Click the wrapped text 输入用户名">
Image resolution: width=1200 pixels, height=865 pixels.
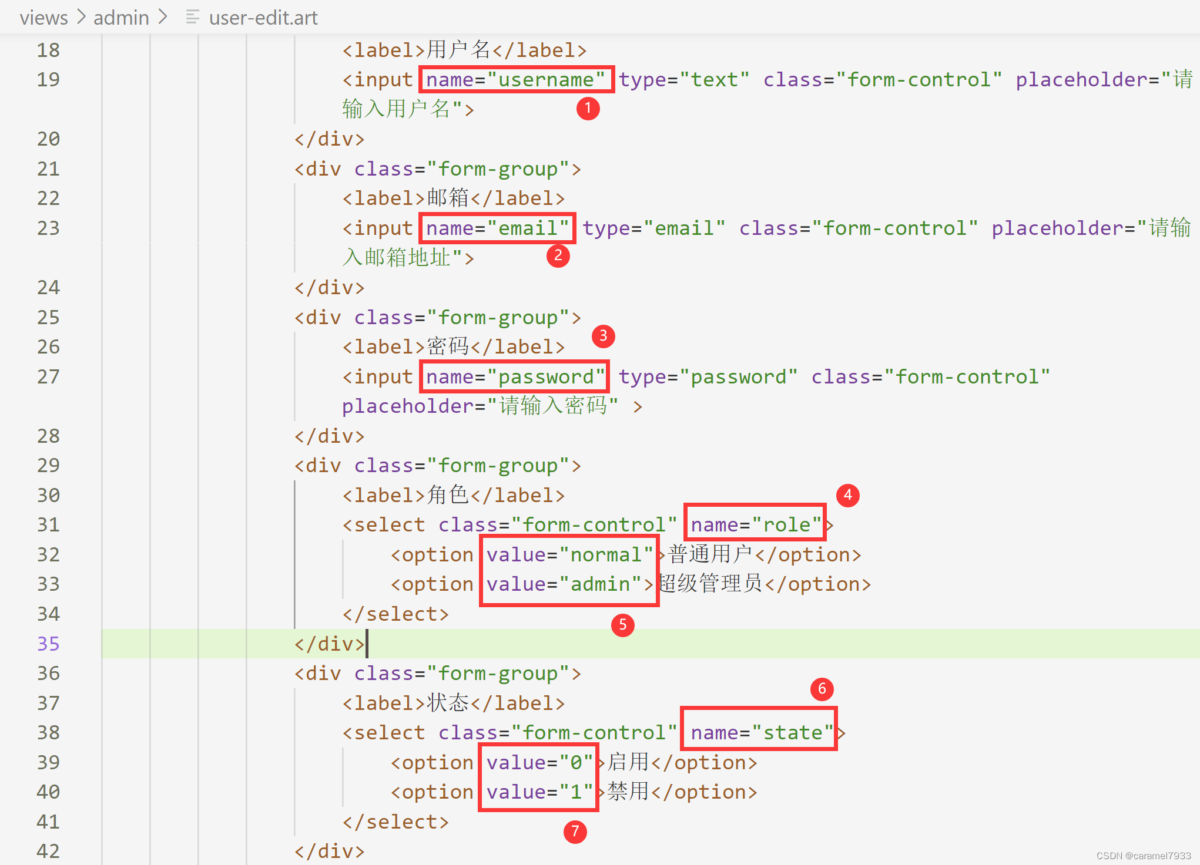pyautogui.click(x=408, y=109)
